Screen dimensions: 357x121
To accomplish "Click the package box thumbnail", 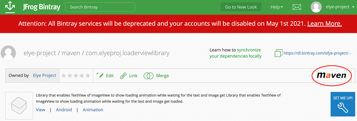I will [x=19, y=106].
